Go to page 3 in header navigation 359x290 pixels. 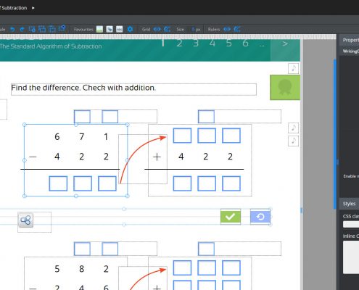pos(196,43)
